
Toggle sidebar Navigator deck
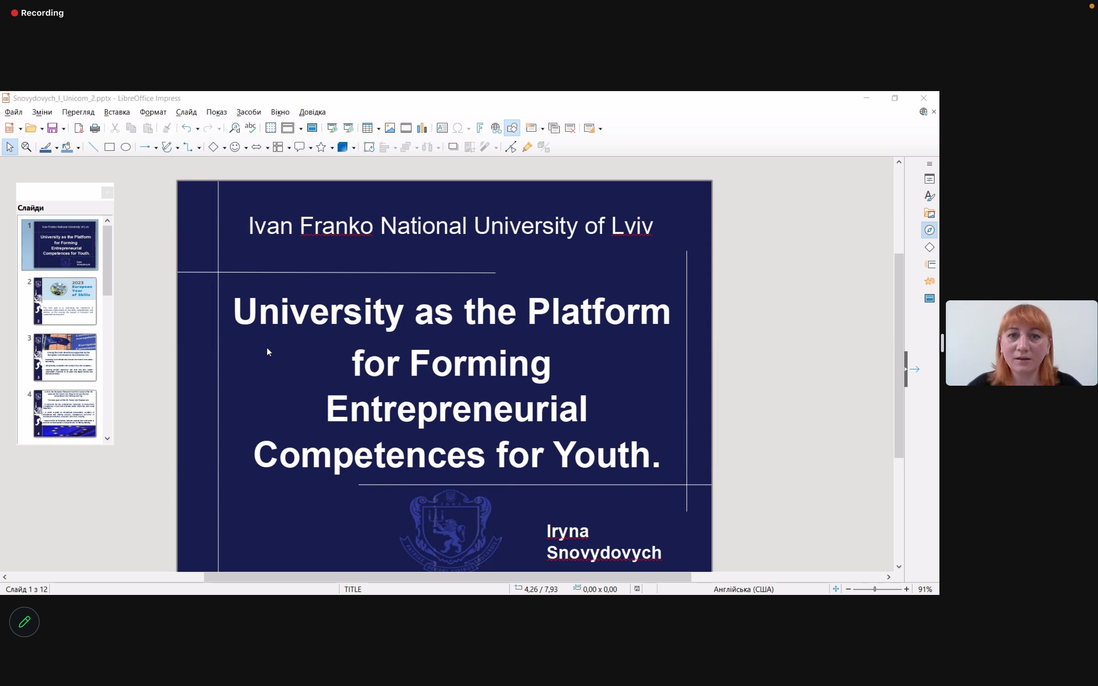[929, 230]
